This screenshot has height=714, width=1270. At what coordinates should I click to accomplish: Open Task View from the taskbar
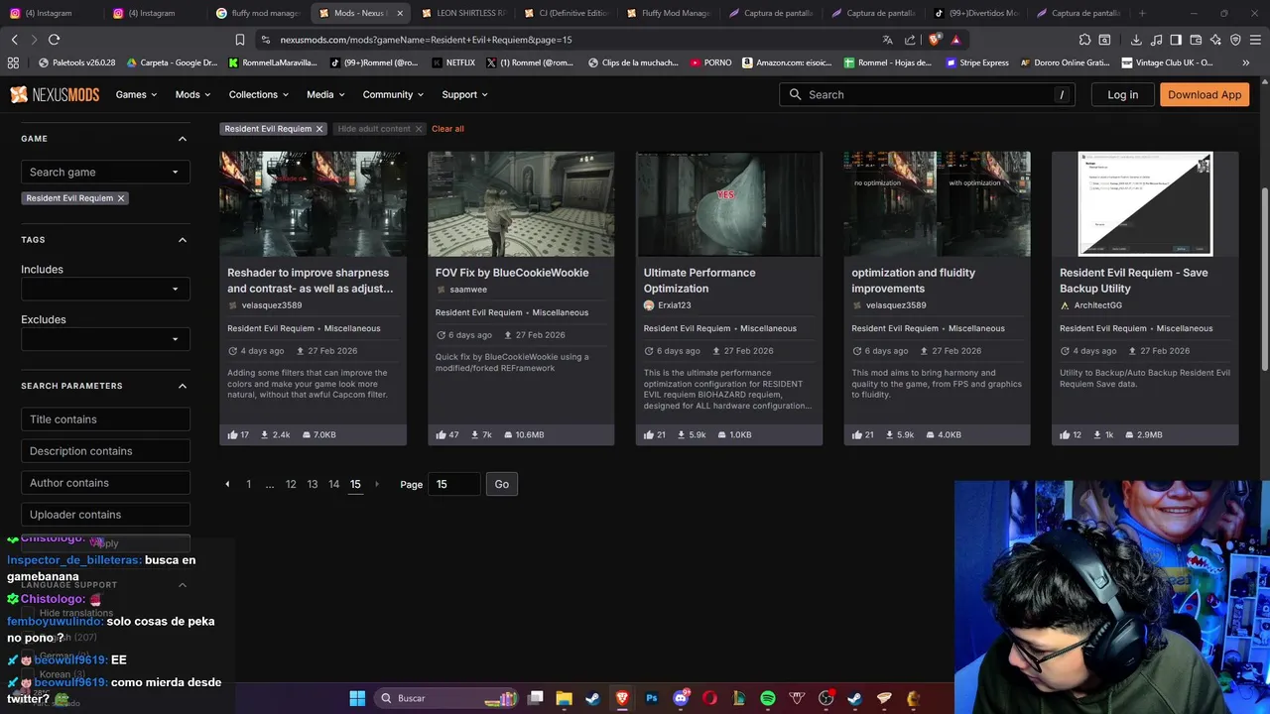pos(535,698)
